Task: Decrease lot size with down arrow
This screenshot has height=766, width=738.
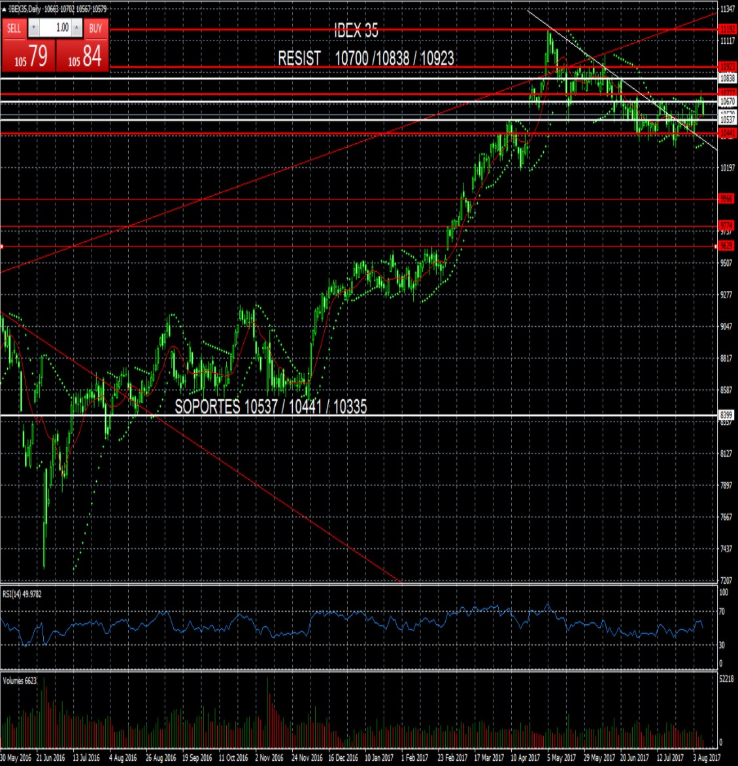Action: tap(34, 27)
